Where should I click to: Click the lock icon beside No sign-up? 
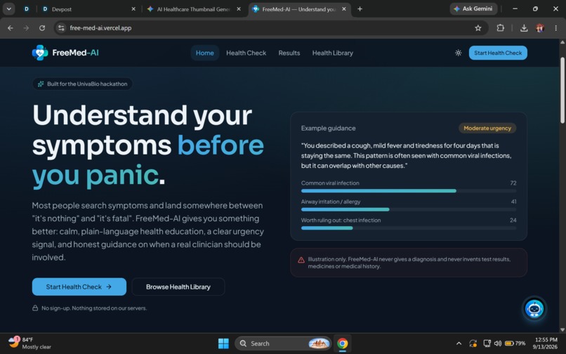(35, 308)
